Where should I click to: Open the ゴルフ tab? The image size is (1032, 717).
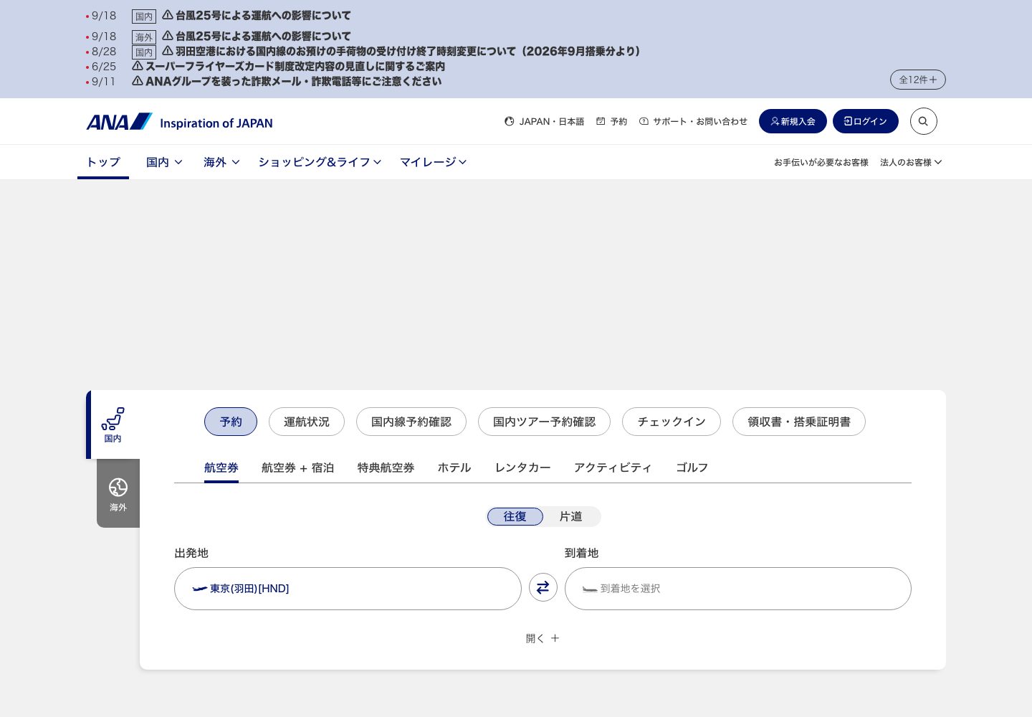(692, 467)
